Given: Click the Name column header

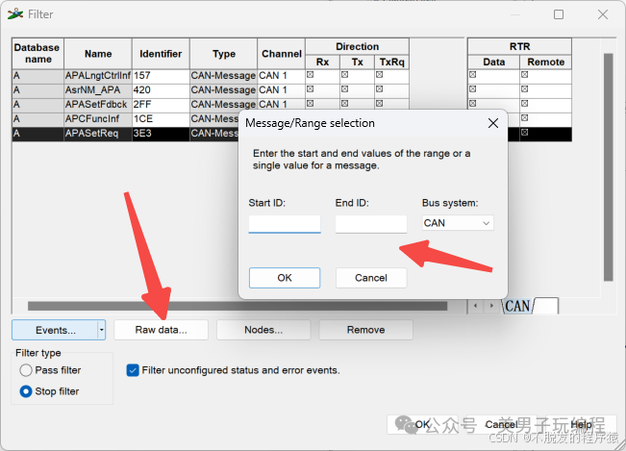Looking at the screenshot, I should coord(98,54).
